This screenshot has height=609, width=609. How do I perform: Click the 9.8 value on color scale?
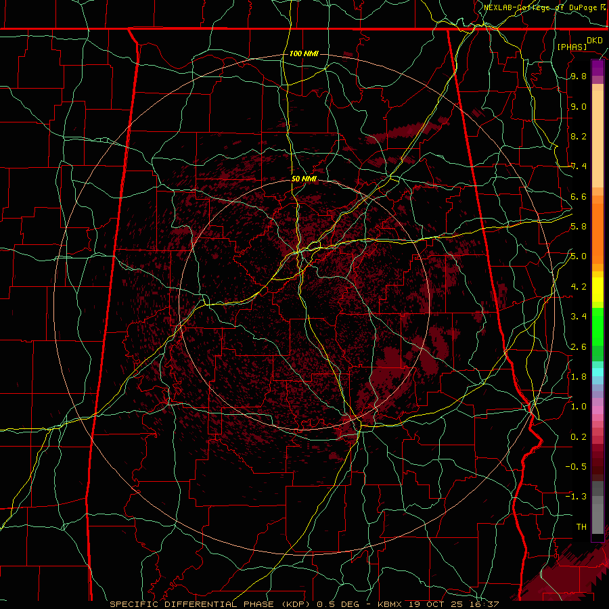click(579, 76)
